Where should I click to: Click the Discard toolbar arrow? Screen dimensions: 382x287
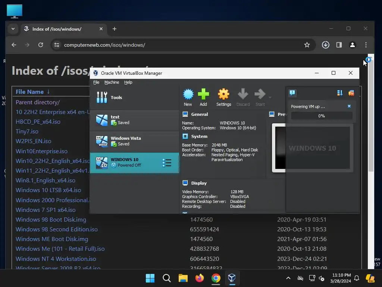(x=243, y=97)
